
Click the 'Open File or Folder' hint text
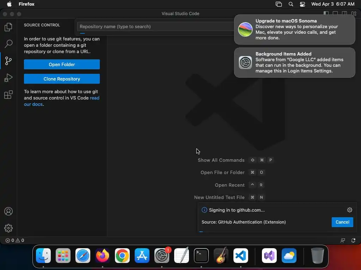pyautogui.click(x=222, y=172)
